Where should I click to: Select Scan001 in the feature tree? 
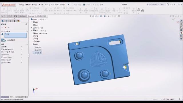(38, 47)
